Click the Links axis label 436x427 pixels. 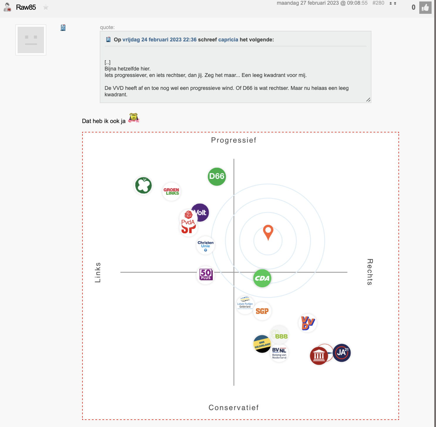[x=98, y=273]
